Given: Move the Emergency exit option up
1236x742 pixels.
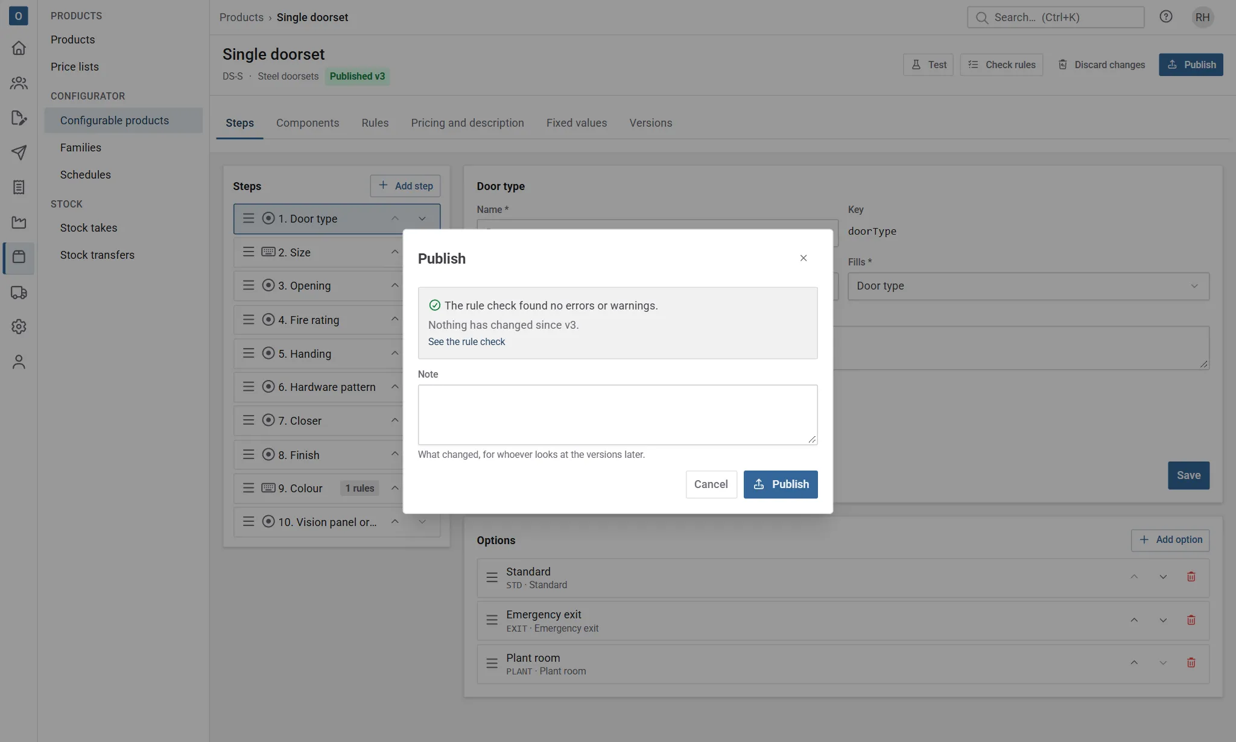Looking at the screenshot, I should 1133,620.
